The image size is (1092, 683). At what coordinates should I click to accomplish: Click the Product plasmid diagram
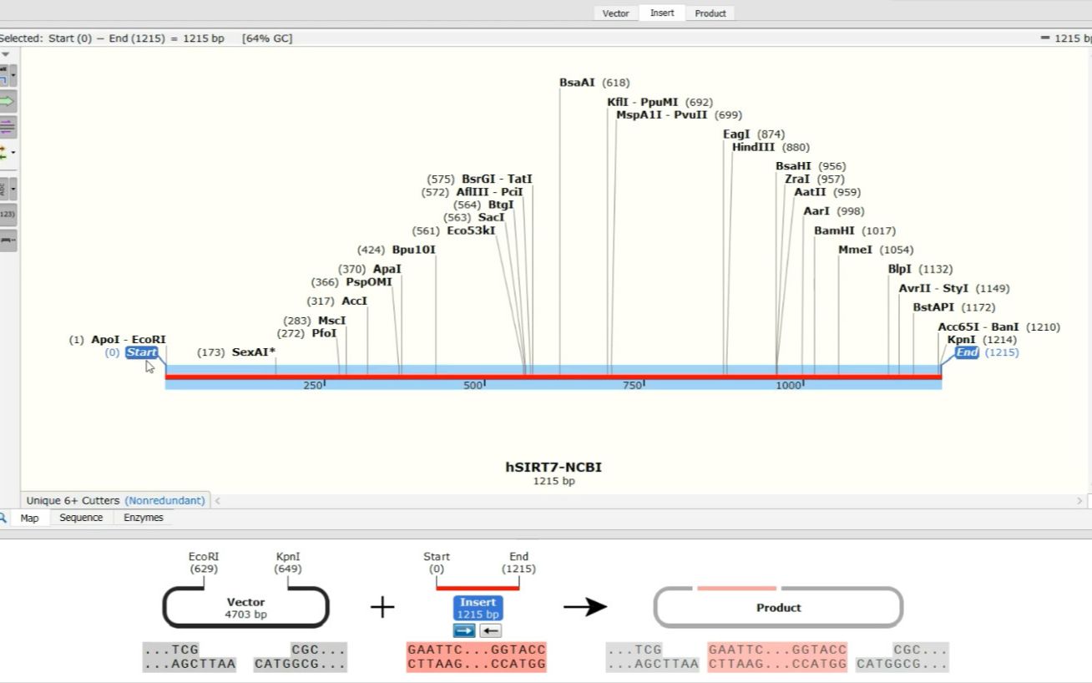click(x=778, y=607)
